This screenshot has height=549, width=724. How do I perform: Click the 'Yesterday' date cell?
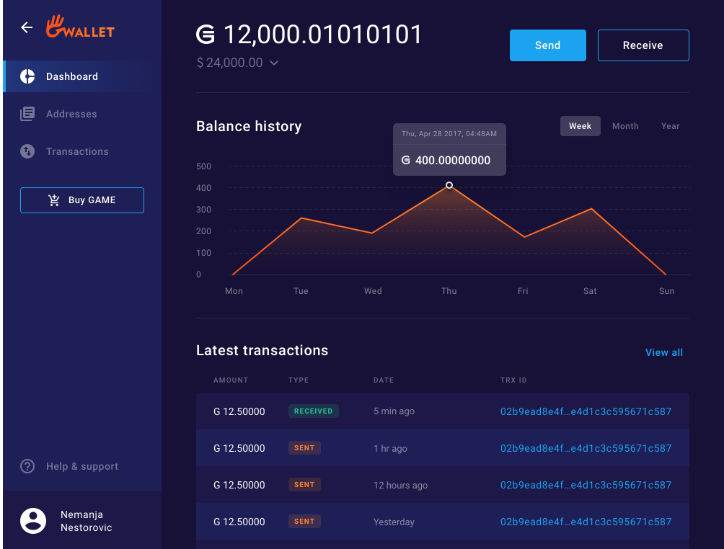click(394, 522)
